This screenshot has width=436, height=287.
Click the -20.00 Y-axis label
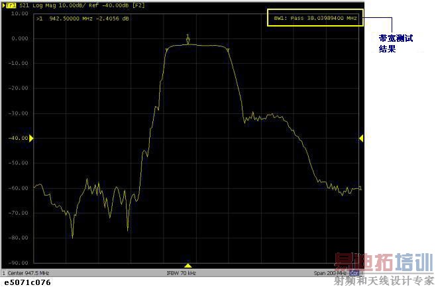tap(19, 88)
